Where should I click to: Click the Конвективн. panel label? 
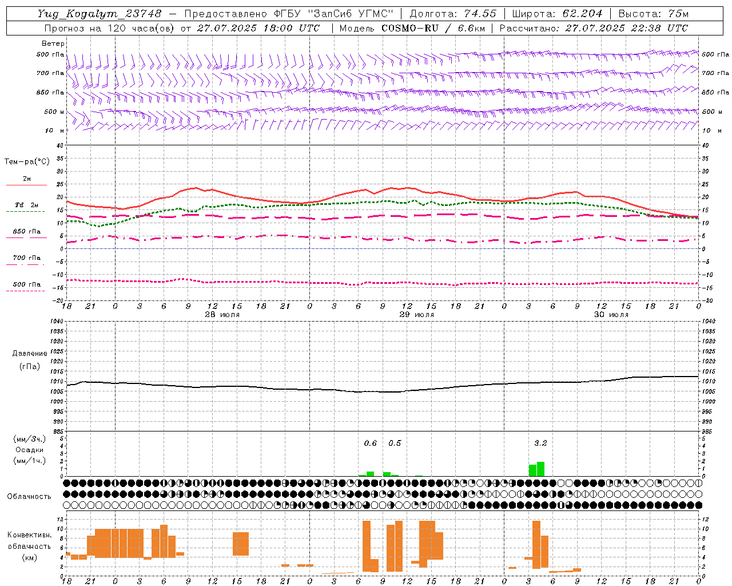29,535
